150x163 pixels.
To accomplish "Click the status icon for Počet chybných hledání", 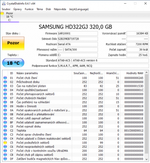I will [x=5, y=98].
